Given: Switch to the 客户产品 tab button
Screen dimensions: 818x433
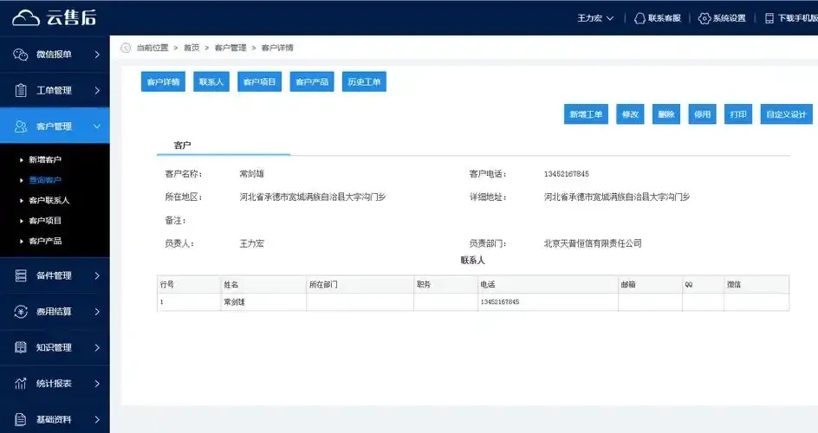Looking at the screenshot, I should coord(312,81).
